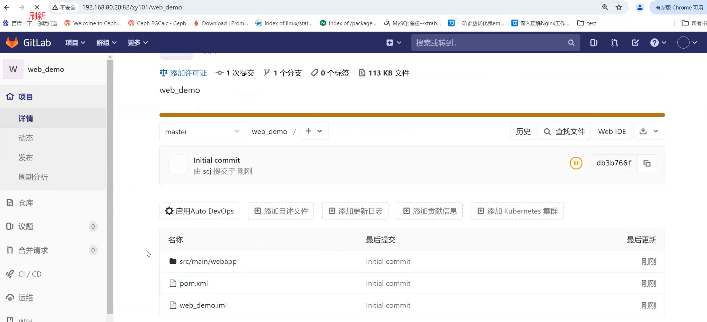Viewport: 707px width, 322px height.
Task: Open the to-do list icon in navbar
Action: [635, 43]
